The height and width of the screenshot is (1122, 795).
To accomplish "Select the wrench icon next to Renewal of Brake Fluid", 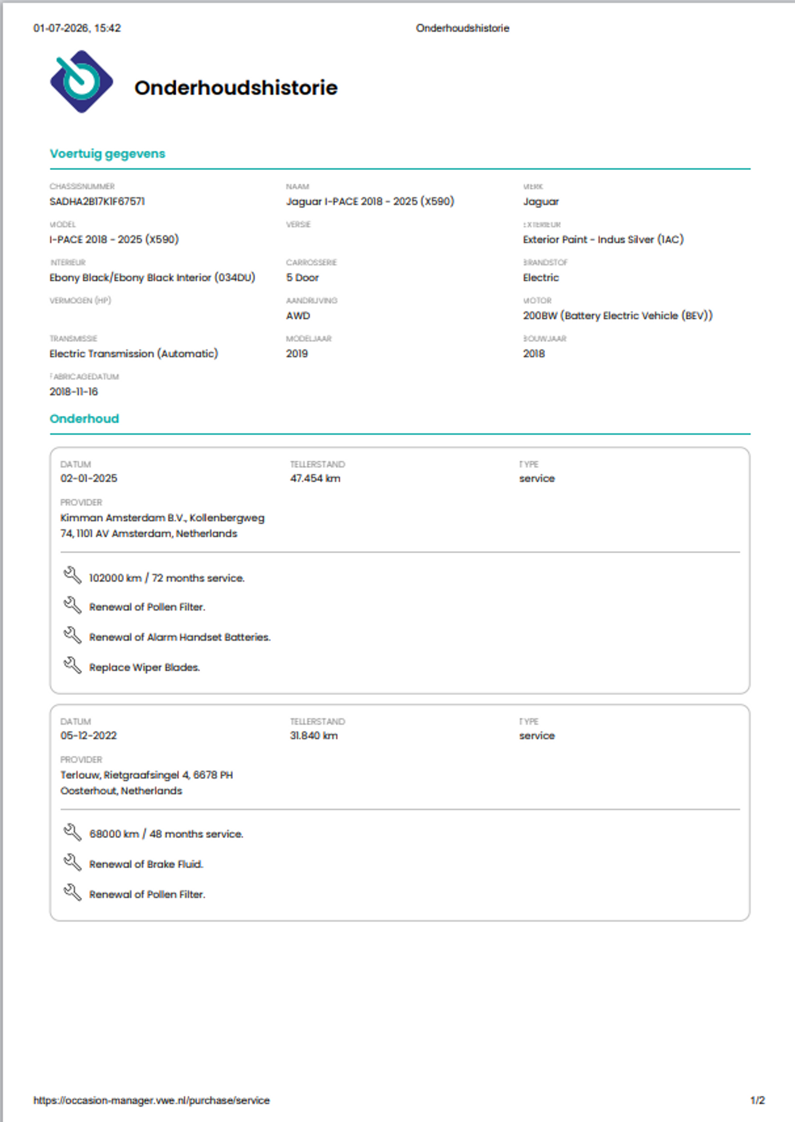I will click(72, 862).
